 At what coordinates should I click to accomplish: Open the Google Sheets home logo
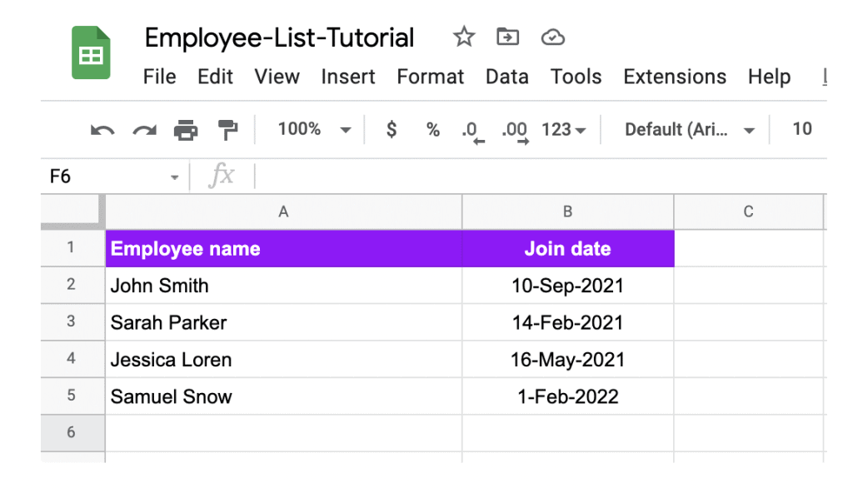91,53
